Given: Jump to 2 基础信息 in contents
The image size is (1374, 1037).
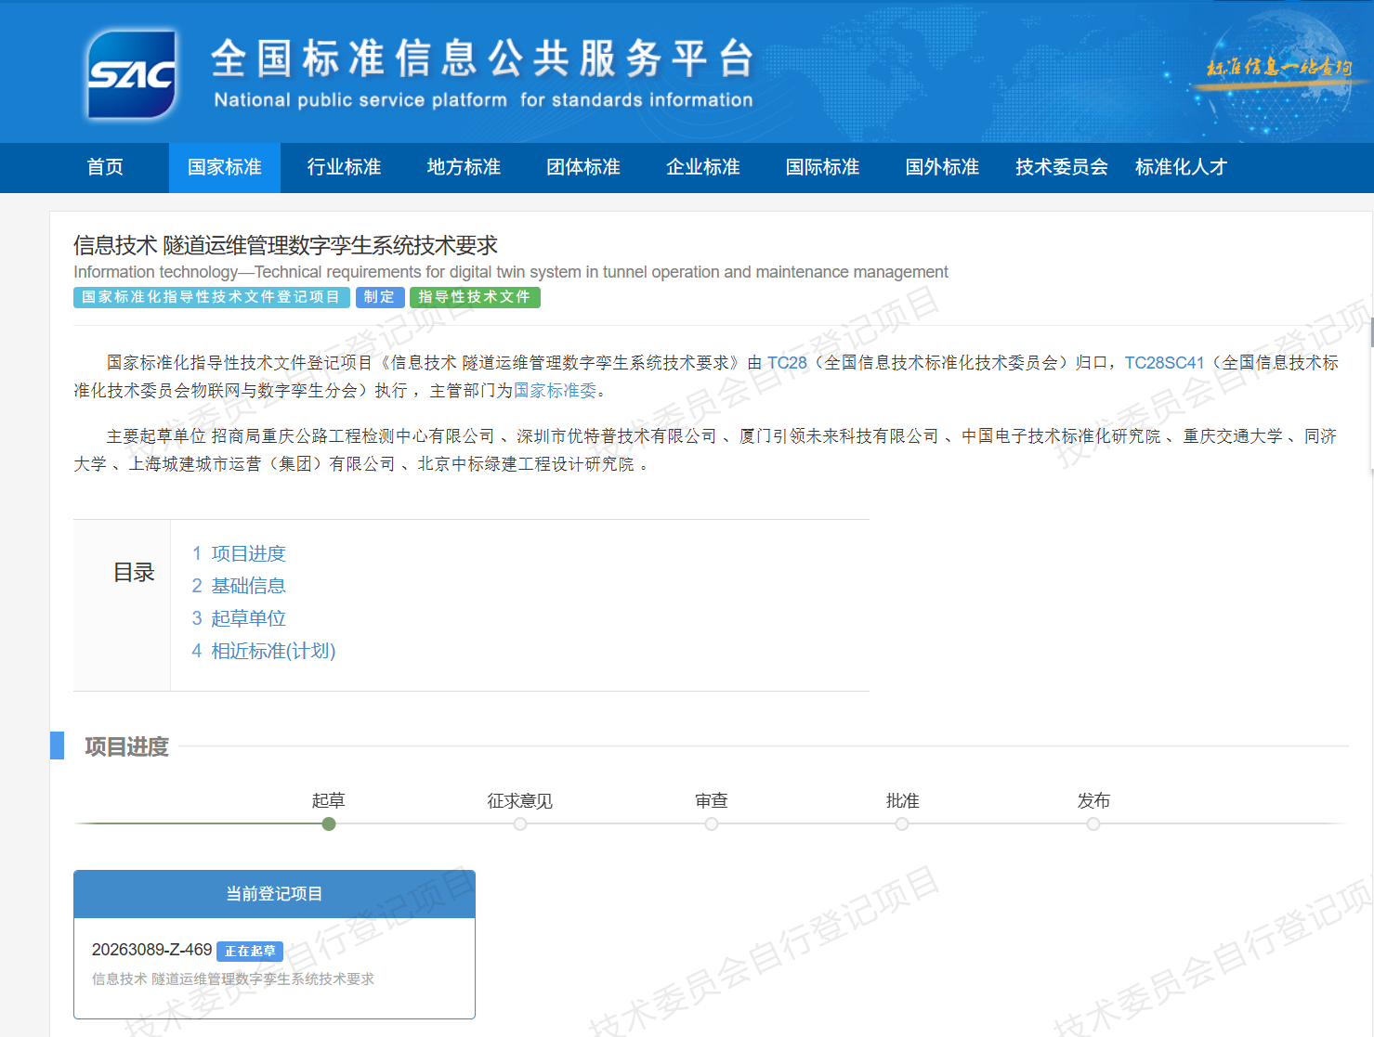Looking at the screenshot, I should click(x=239, y=586).
